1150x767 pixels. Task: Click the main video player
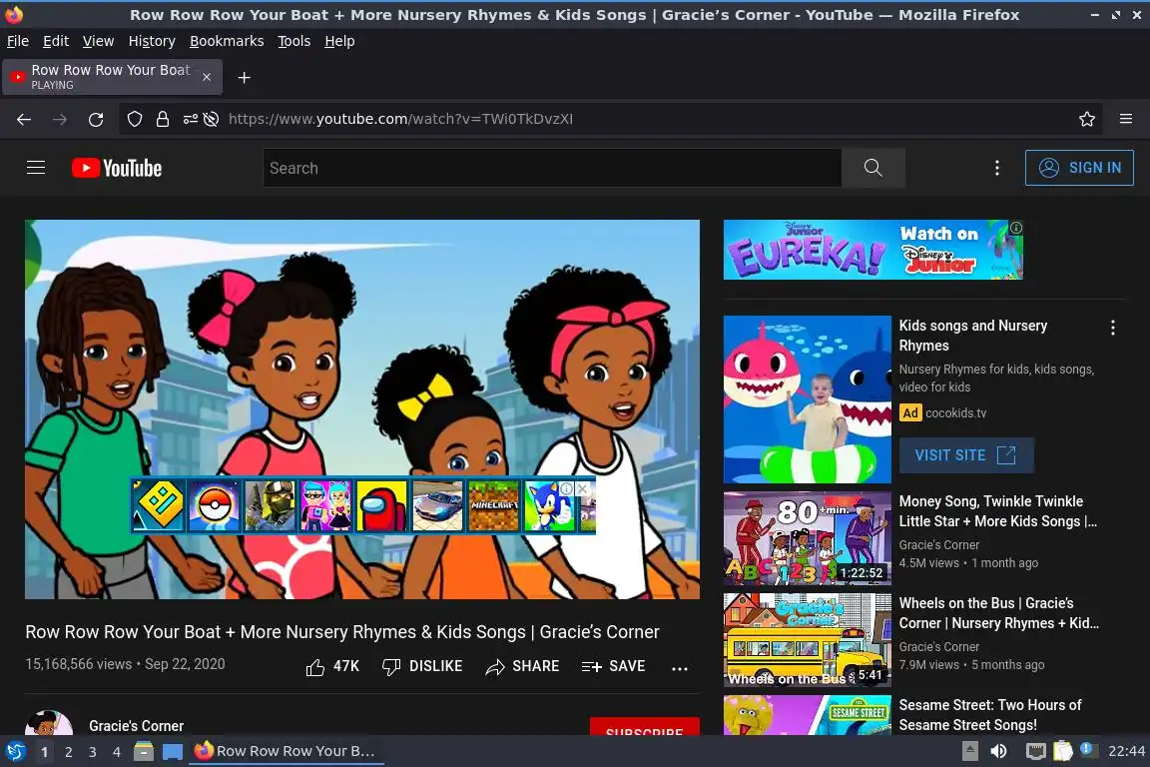click(x=362, y=409)
